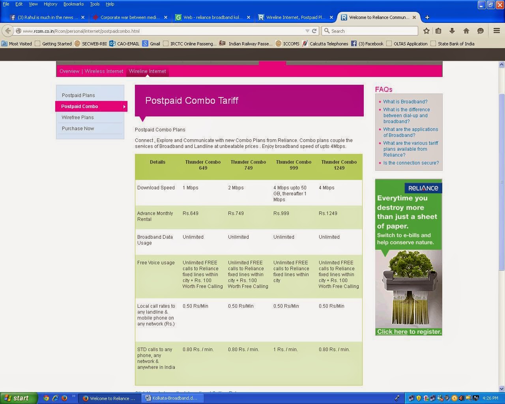Open the Firefox hamburger menu
This screenshot has height=404, width=505.
pos(497,31)
